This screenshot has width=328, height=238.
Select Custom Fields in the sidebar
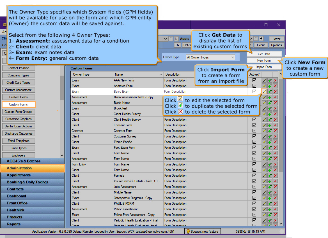(19, 97)
